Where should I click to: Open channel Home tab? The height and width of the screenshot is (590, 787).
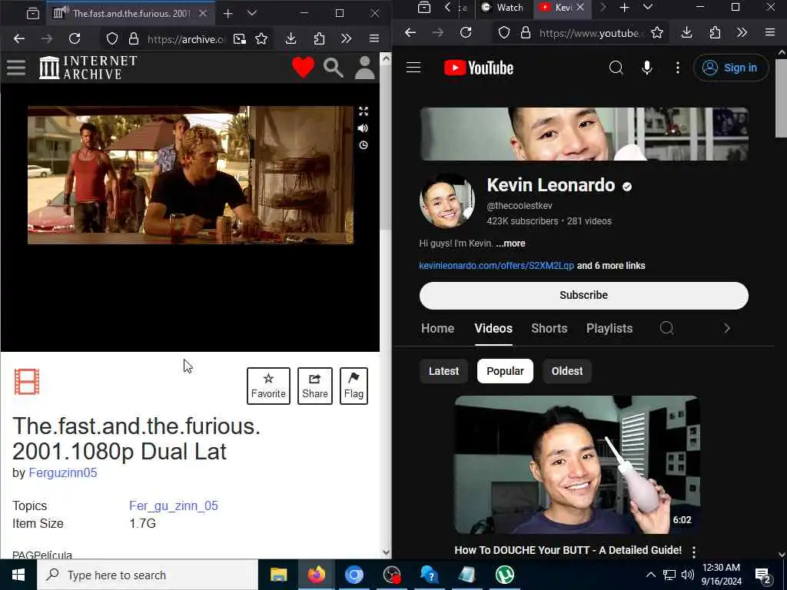(437, 329)
